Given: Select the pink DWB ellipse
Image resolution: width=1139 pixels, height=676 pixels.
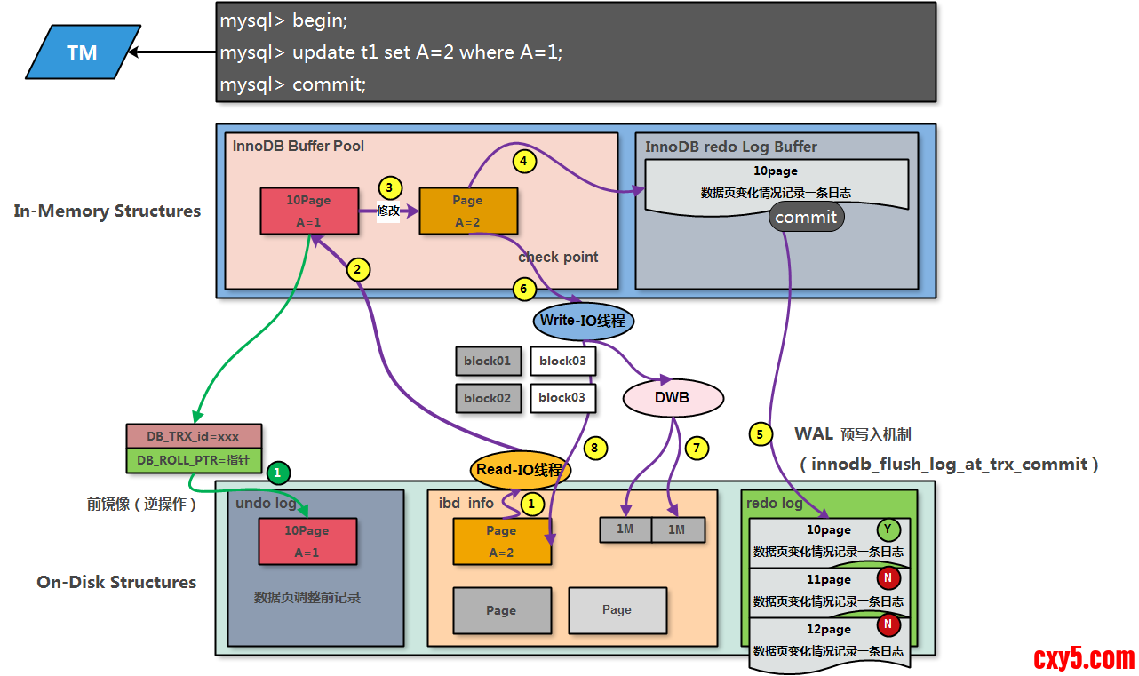Looking at the screenshot, I should click(673, 398).
